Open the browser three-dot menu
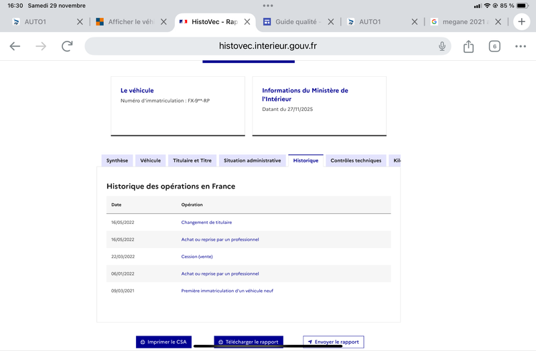The height and width of the screenshot is (351, 536). click(521, 46)
